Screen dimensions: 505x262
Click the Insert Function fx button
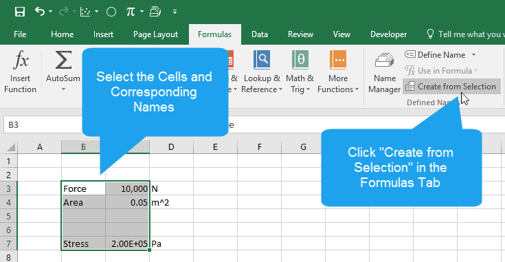(x=21, y=72)
